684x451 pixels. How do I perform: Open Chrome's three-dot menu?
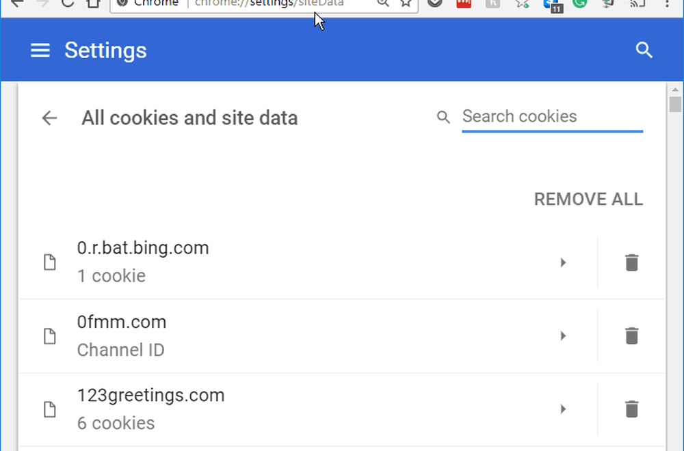pos(667,3)
